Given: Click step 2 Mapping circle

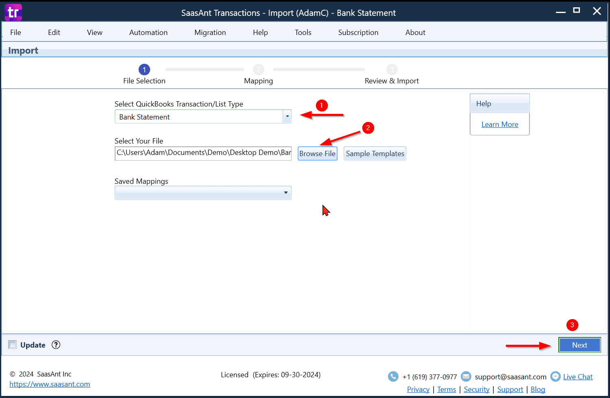Looking at the screenshot, I should click(259, 70).
